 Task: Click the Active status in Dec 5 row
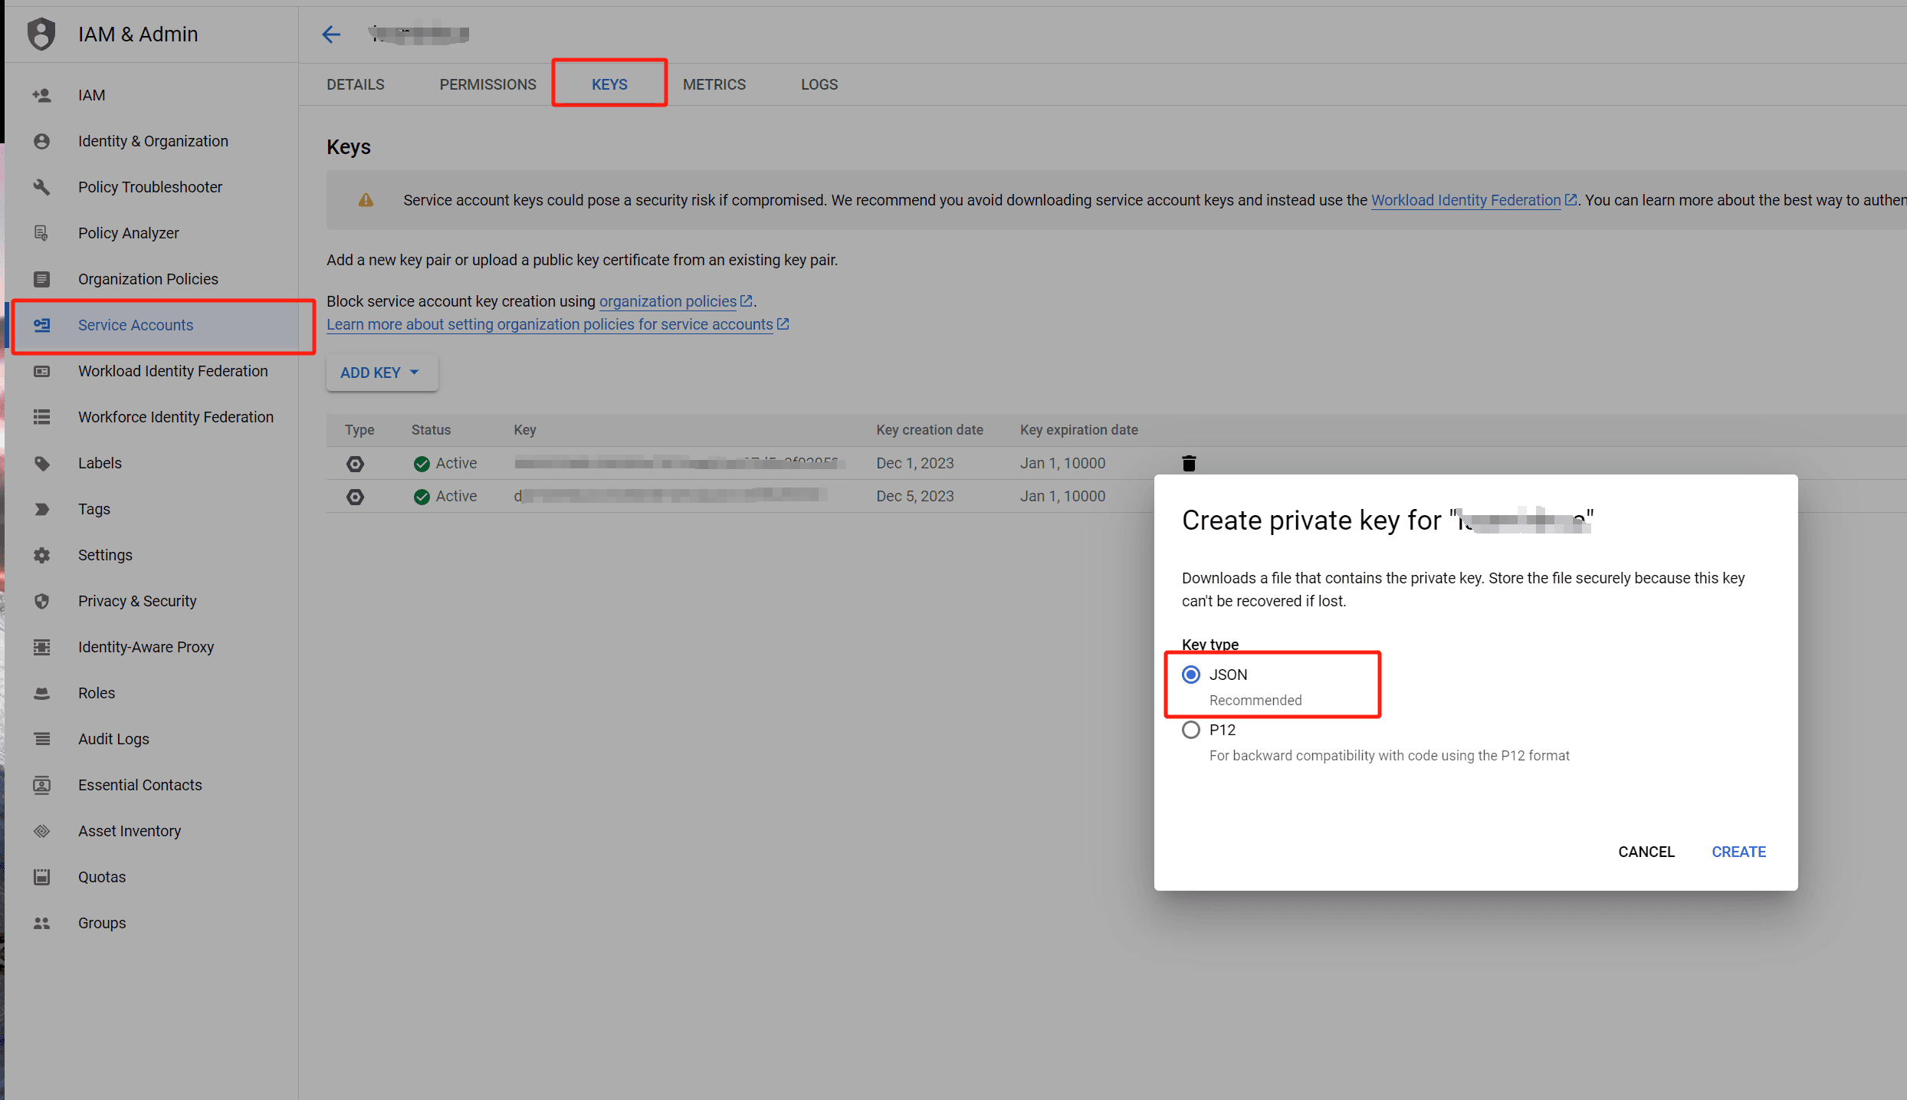[x=445, y=496]
